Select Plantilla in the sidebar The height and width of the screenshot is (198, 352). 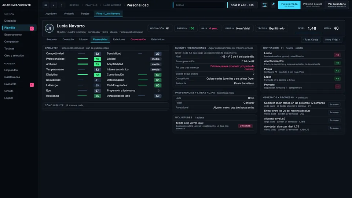pos(19,27)
